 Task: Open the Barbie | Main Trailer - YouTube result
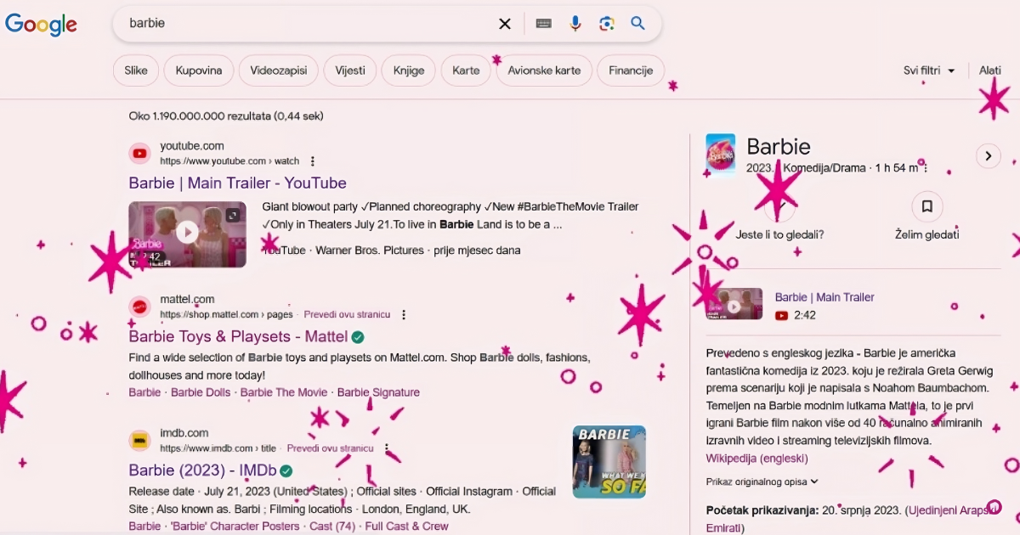238,183
